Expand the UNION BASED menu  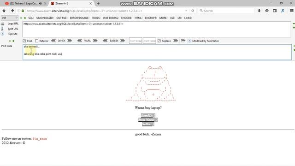(x=45, y=18)
